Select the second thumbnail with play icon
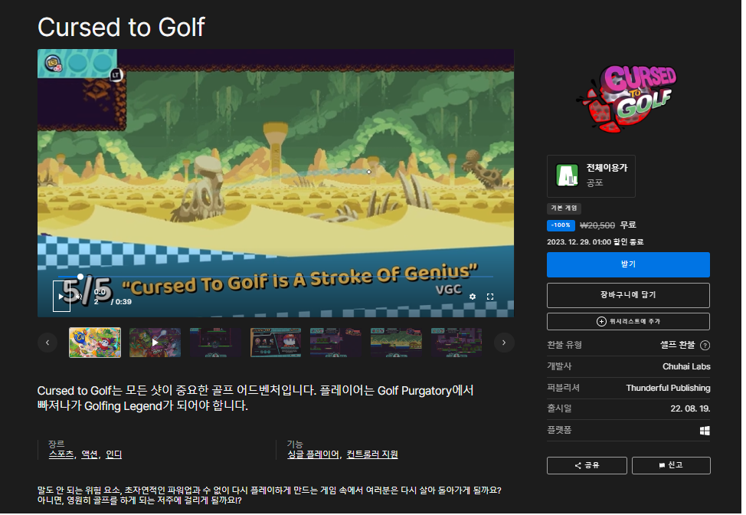Screen dimensions: 746x515 tap(155, 343)
